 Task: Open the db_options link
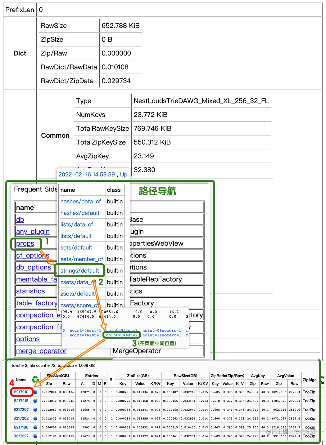(x=34, y=267)
